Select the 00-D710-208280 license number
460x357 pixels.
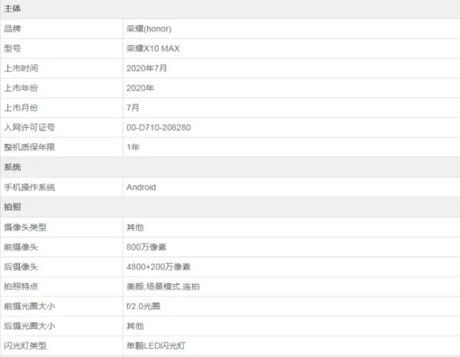[159, 127]
